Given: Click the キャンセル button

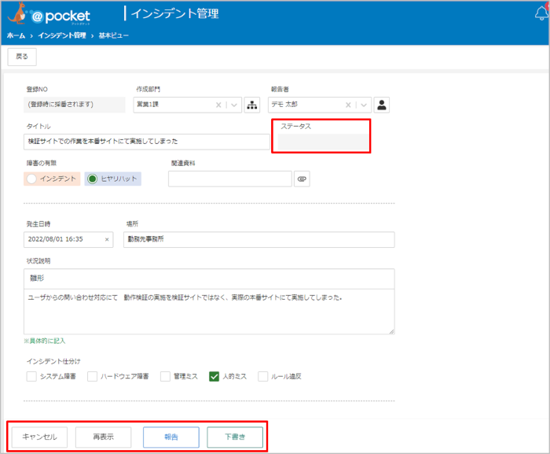Looking at the screenshot, I should tap(39, 437).
